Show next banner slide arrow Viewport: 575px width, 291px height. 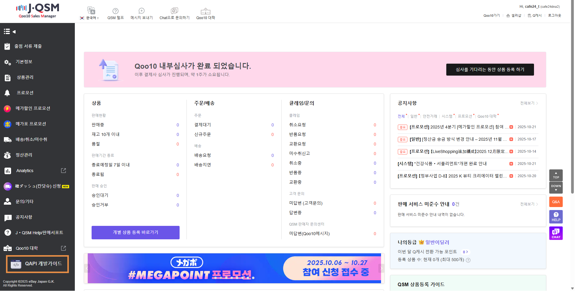(381, 268)
